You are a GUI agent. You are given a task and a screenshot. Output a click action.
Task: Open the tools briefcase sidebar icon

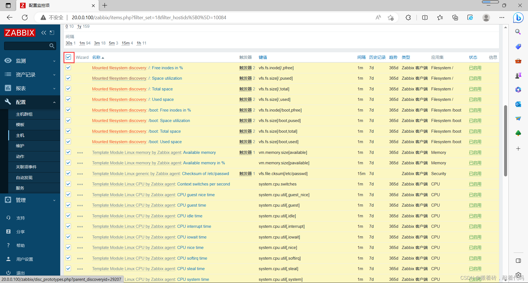click(518, 61)
